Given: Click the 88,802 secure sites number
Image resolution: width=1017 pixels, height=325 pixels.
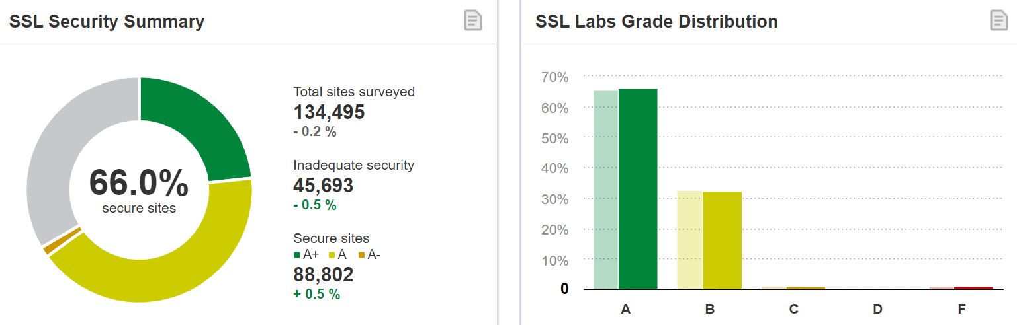Looking at the screenshot, I should (323, 274).
